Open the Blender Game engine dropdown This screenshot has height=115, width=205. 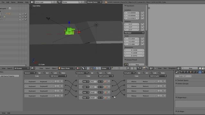[x=94, y=2]
